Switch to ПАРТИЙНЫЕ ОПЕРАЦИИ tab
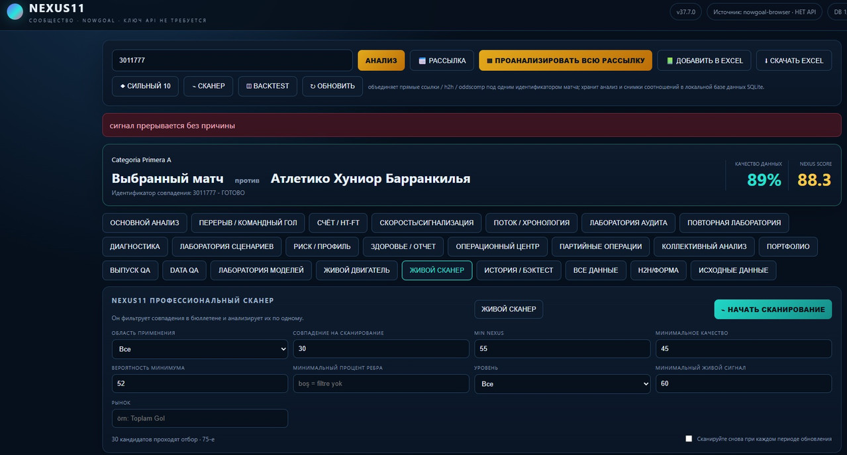The width and height of the screenshot is (847, 455). (601, 246)
